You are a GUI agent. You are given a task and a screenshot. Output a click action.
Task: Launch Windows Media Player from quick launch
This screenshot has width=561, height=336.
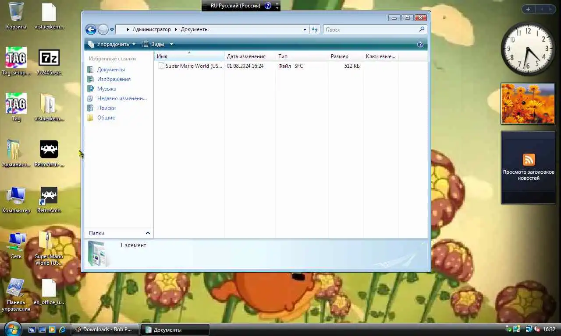tap(52, 329)
